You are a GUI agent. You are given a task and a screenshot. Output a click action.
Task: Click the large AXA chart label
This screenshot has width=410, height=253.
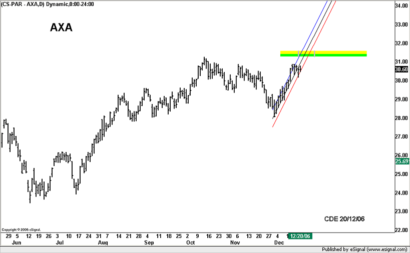click(61, 27)
